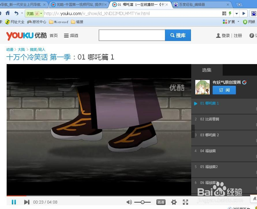Click the go arrow button in address bar
257x209 pixels.
coord(243,14)
